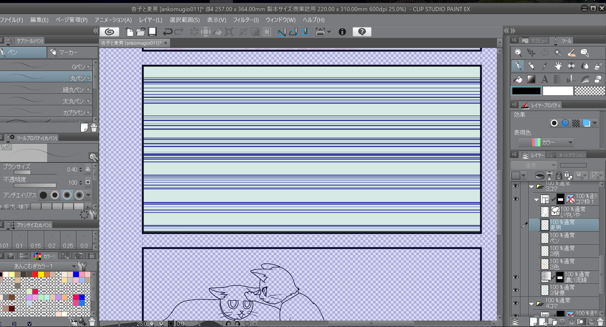Switch to the マーカー sub tool tab
606x327 pixels.
click(72, 52)
